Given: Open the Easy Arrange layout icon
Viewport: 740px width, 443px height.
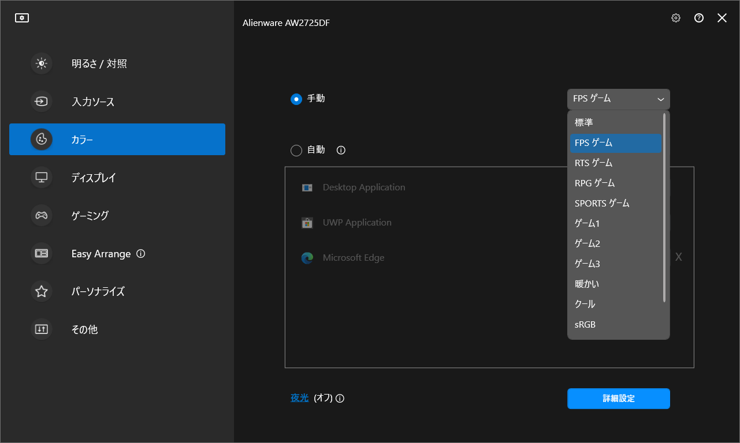Looking at the screenshot, I should pos(42,253).
